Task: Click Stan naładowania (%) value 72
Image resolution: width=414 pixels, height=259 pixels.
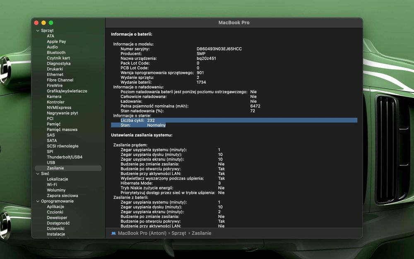Action: pos(253,111)
